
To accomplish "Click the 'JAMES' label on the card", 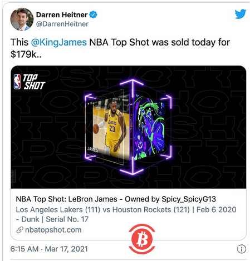I will pos(93,149).
